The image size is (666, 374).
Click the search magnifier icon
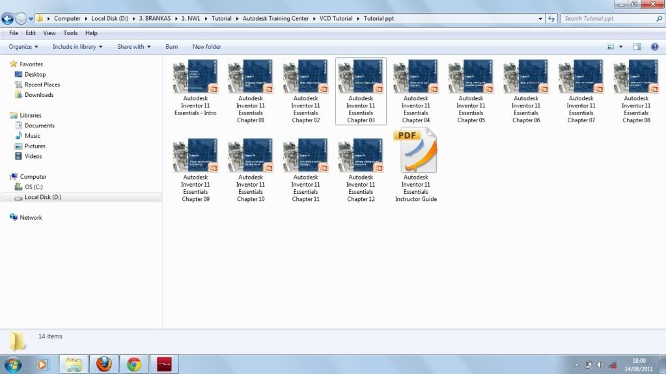[659, 19]
